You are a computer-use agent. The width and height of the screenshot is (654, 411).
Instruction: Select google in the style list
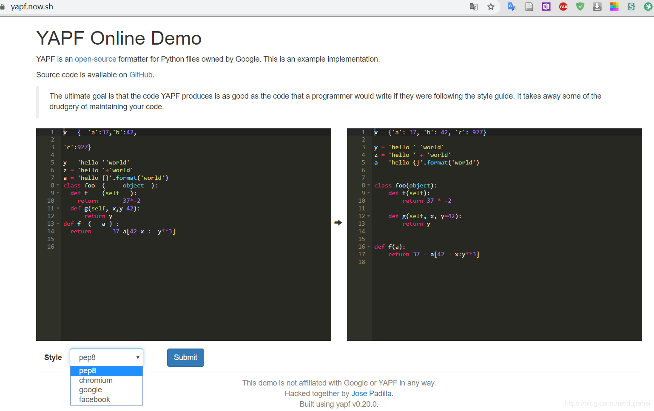pyautogui.click(x=106, y=390)
